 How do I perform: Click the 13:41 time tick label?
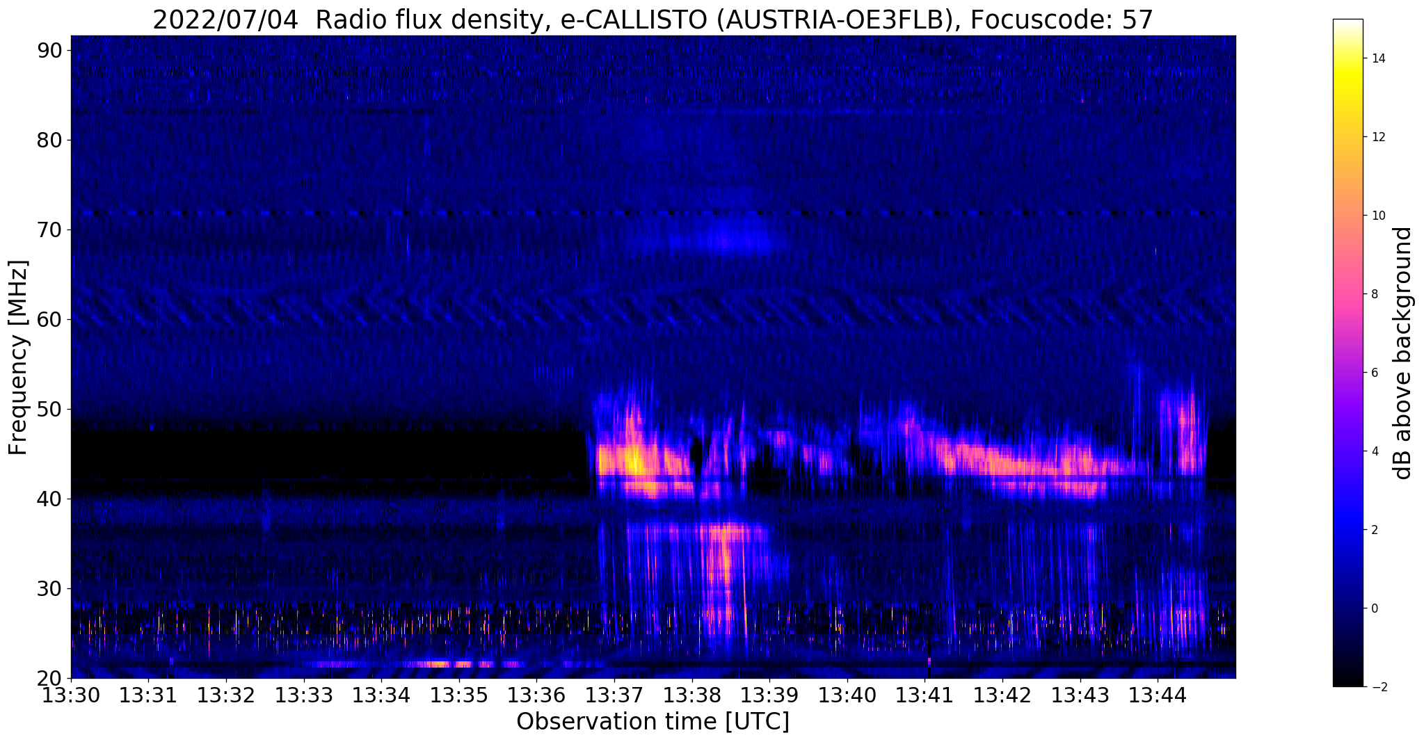(925, 695)
